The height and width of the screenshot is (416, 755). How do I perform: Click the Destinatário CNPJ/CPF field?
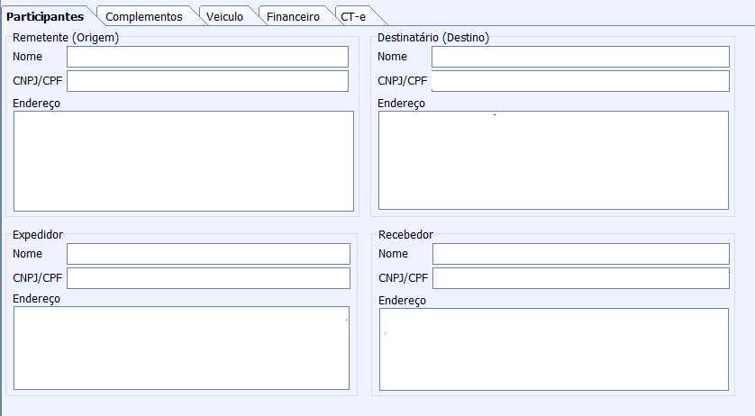tap(580, 81)
